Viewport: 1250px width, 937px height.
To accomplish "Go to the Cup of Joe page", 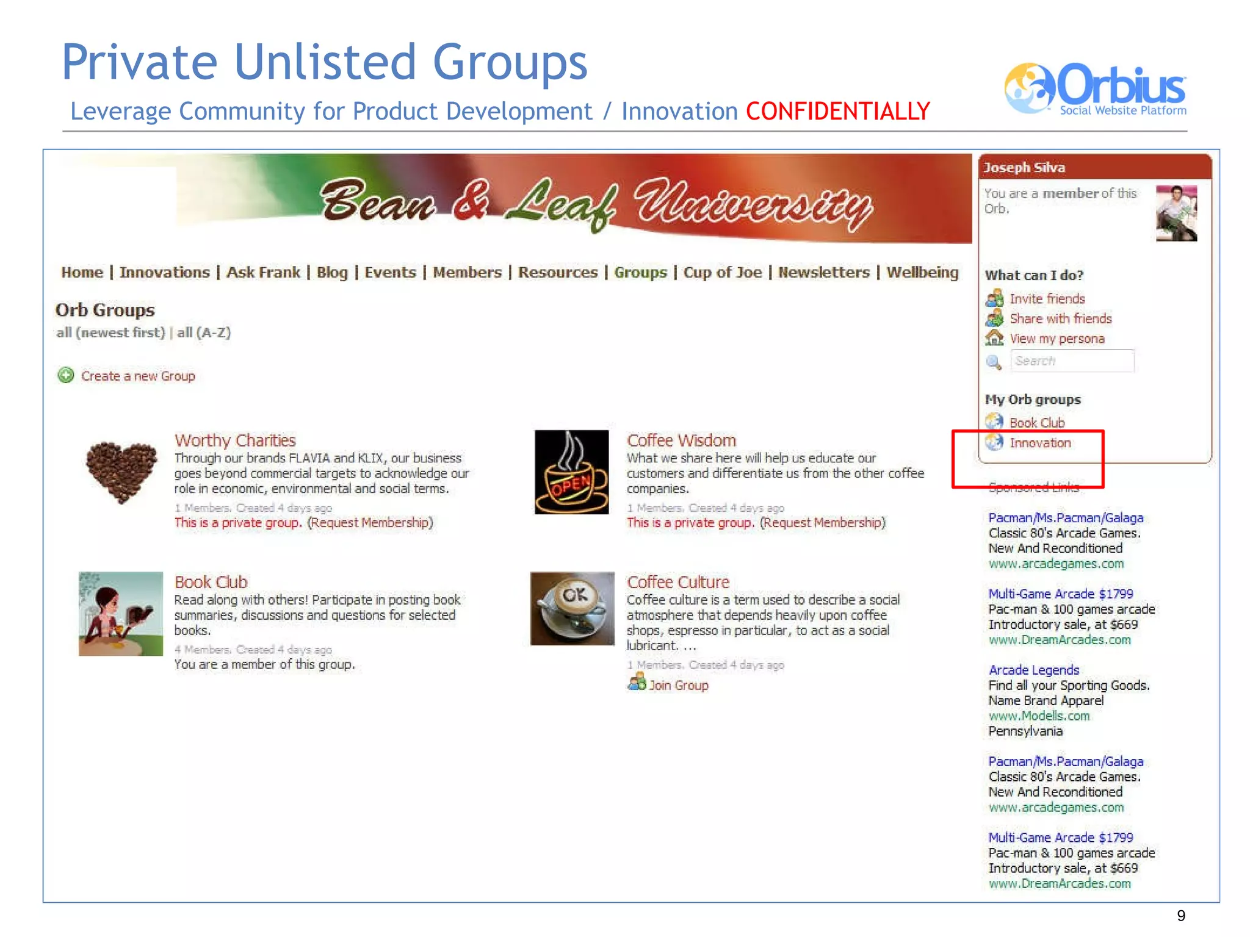I will pos(722,272).
